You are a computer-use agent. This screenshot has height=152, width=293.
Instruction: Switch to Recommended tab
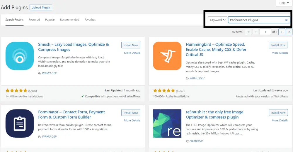(69, 19)
